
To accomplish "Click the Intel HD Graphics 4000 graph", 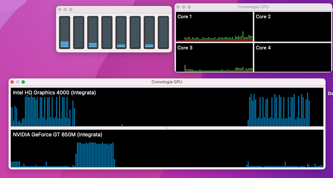I will [167, 107].
